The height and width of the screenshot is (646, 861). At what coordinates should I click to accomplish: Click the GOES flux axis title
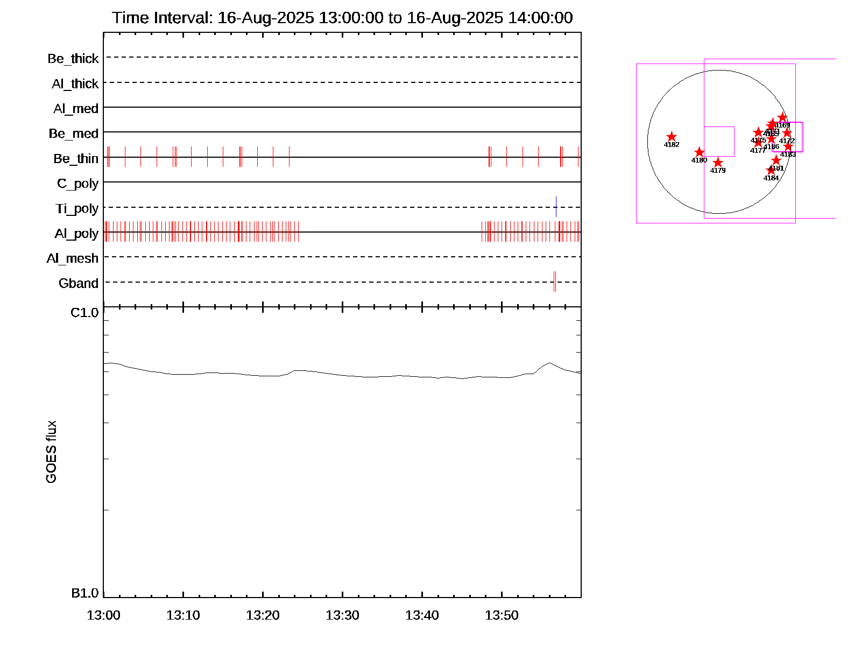[x=51, y=452]
